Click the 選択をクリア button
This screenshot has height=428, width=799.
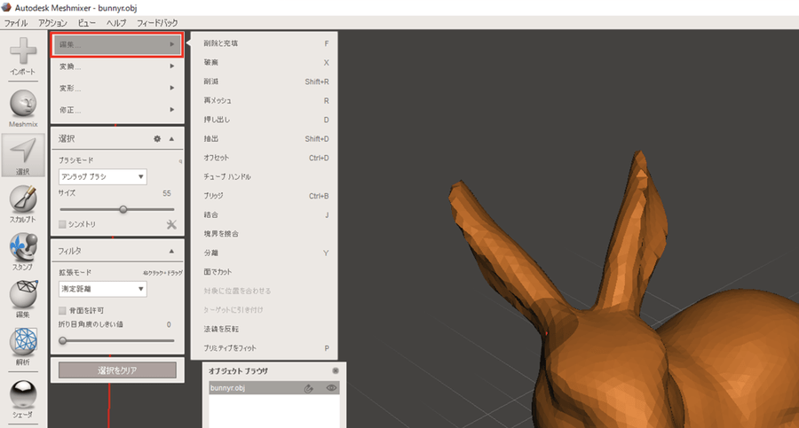(117, 370)
